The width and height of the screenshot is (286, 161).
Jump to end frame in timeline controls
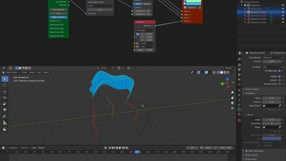(x=127, y=148)
